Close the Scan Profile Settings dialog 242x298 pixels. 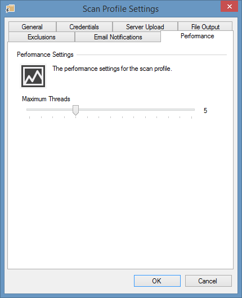click(229, 6)
